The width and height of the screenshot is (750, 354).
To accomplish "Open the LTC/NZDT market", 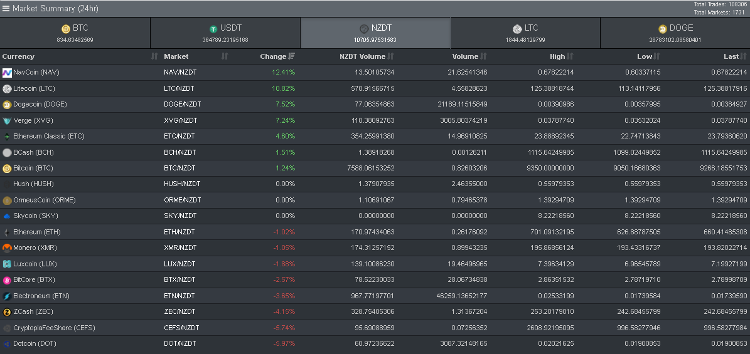I will tap(179, 88).
